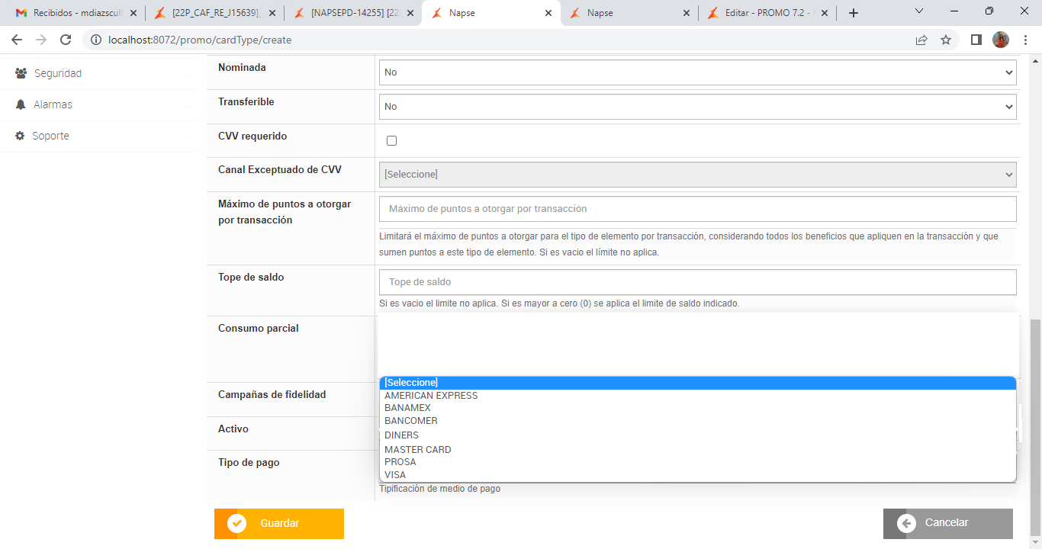Image resolution: width=1042 pixels, height=549 pixels.
Task: Open the browser share page icon
Action: click(921, 40)
